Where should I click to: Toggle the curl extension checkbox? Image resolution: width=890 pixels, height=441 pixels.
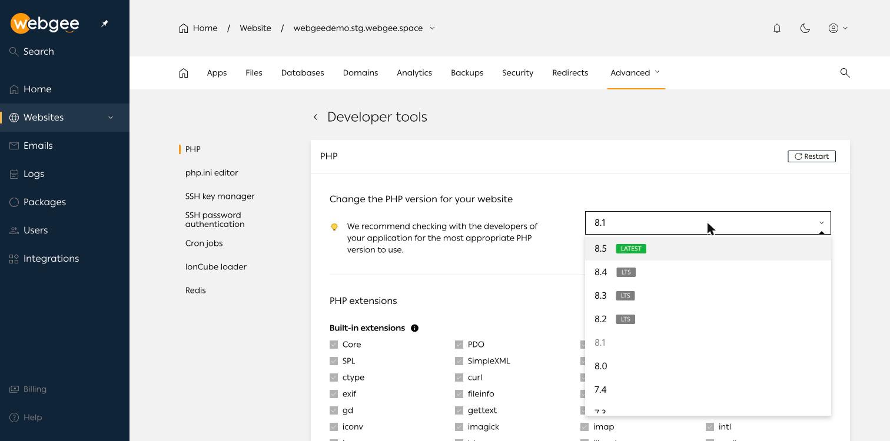[x=459, y=377]
